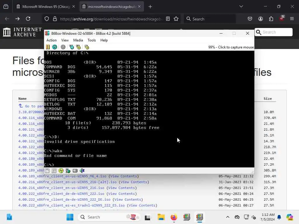Open File Explorer from taskbar

(x=161, y=217)
